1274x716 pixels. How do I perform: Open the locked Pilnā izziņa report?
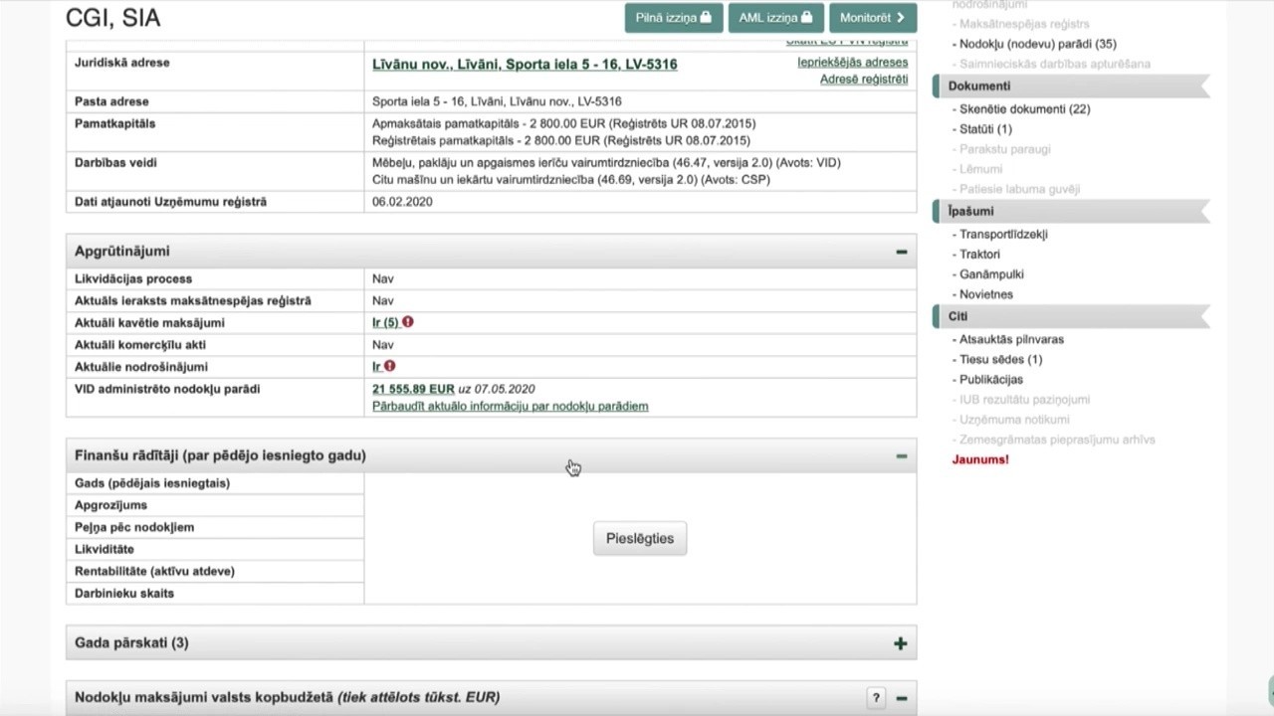coord(674,18)
